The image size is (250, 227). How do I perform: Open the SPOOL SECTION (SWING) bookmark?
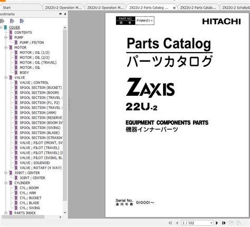[40, 127]
